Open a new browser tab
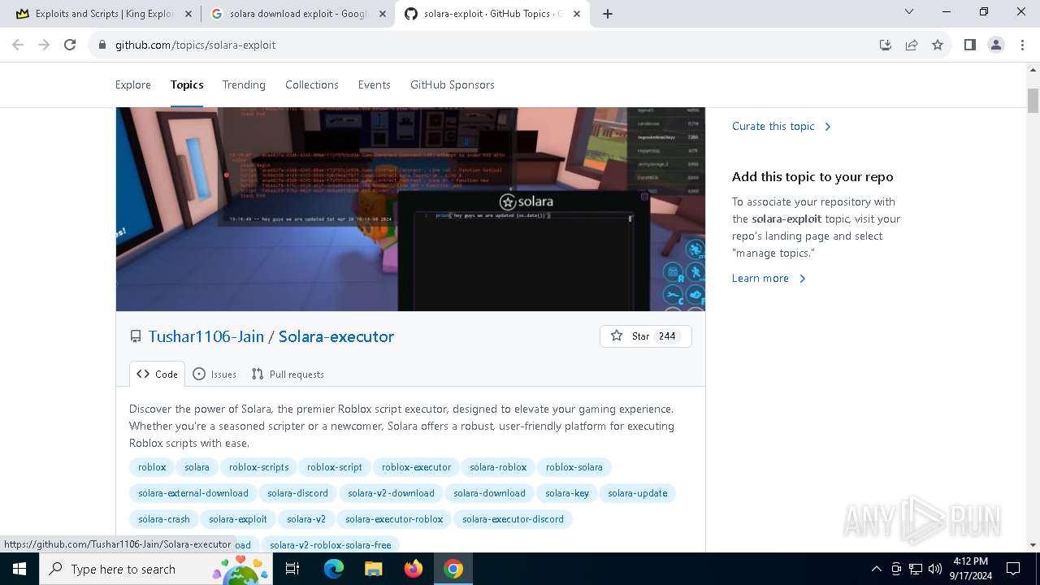1040x585 pixels. 608,14
